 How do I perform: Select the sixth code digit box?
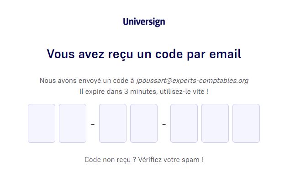[x=215, y=123]
